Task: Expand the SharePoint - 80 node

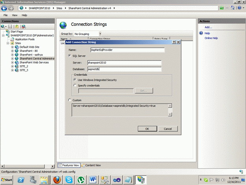Action: 12,51
